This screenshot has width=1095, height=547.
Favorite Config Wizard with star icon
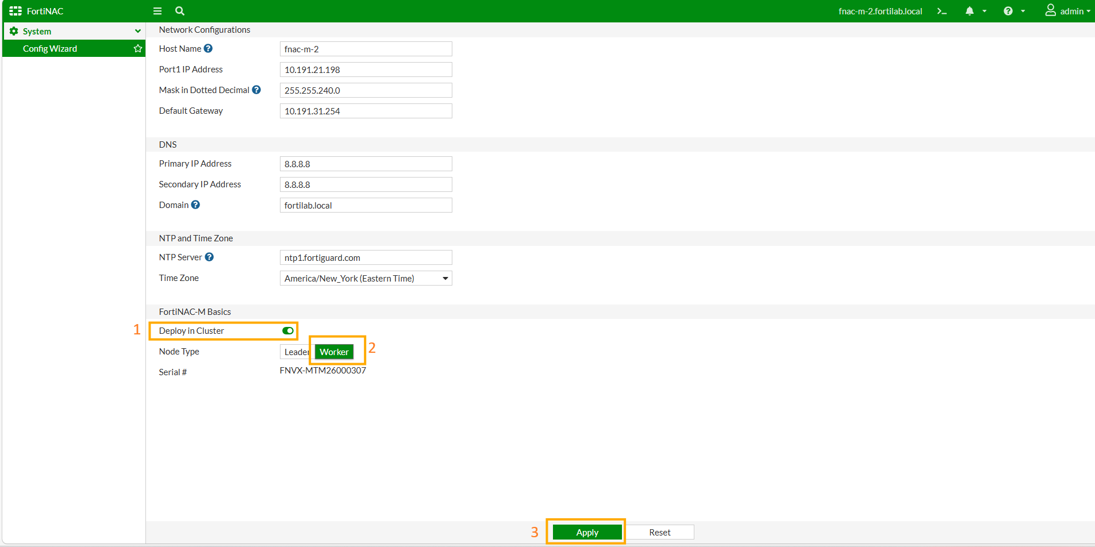click(138, 48)
